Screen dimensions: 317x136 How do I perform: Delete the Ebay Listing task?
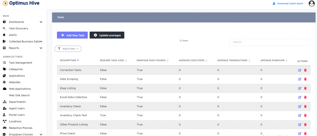click(x=305, y=88)
